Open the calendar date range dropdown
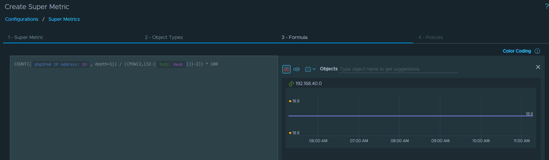This screenshot has width=549, height=160. click(x=314, y=69)
